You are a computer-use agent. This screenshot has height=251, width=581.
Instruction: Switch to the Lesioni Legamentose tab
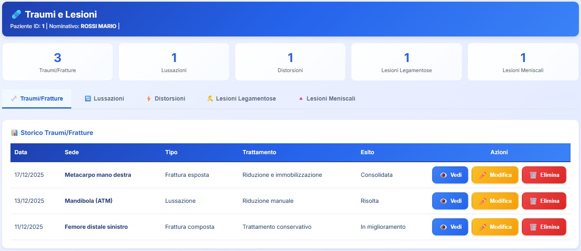[241, 99]
